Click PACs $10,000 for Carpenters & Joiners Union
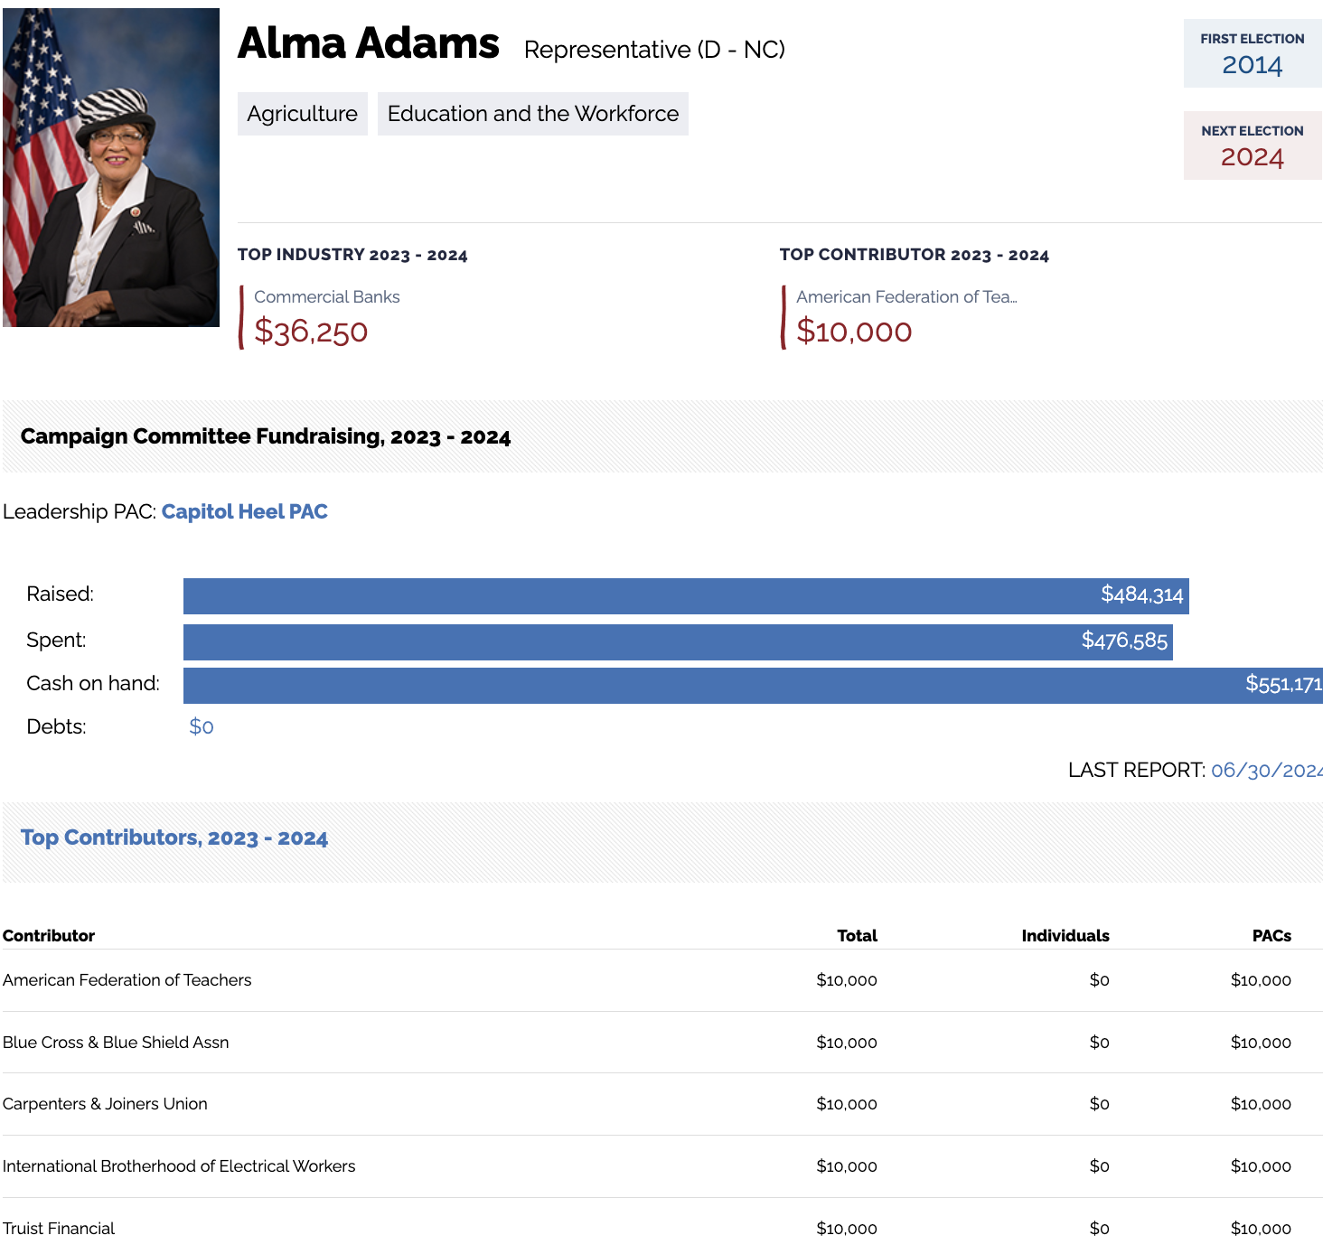The width and height of the screenshot is (1323, 1254). [x=1261, y=1104]
